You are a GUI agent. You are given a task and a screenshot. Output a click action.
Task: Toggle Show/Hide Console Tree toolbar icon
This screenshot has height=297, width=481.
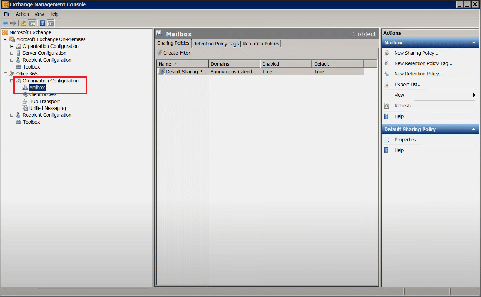32,23
